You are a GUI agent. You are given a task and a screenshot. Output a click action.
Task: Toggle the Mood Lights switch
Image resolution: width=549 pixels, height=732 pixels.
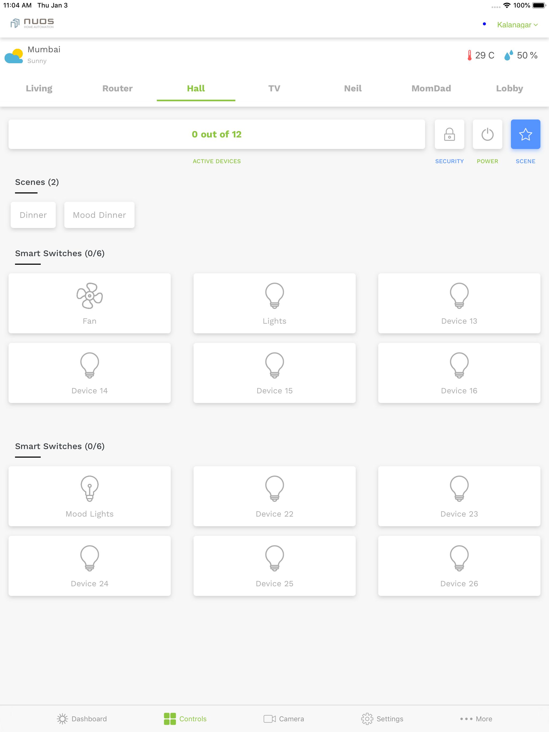point(90,496)
